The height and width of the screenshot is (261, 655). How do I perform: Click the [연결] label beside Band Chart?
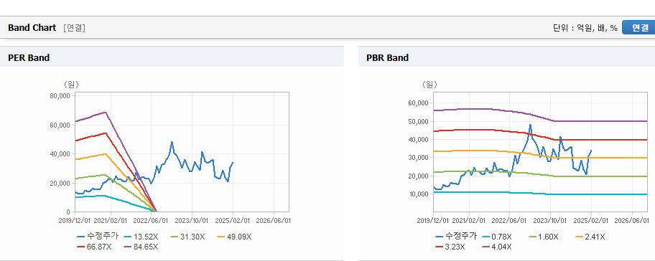click(x=75, y=29)
